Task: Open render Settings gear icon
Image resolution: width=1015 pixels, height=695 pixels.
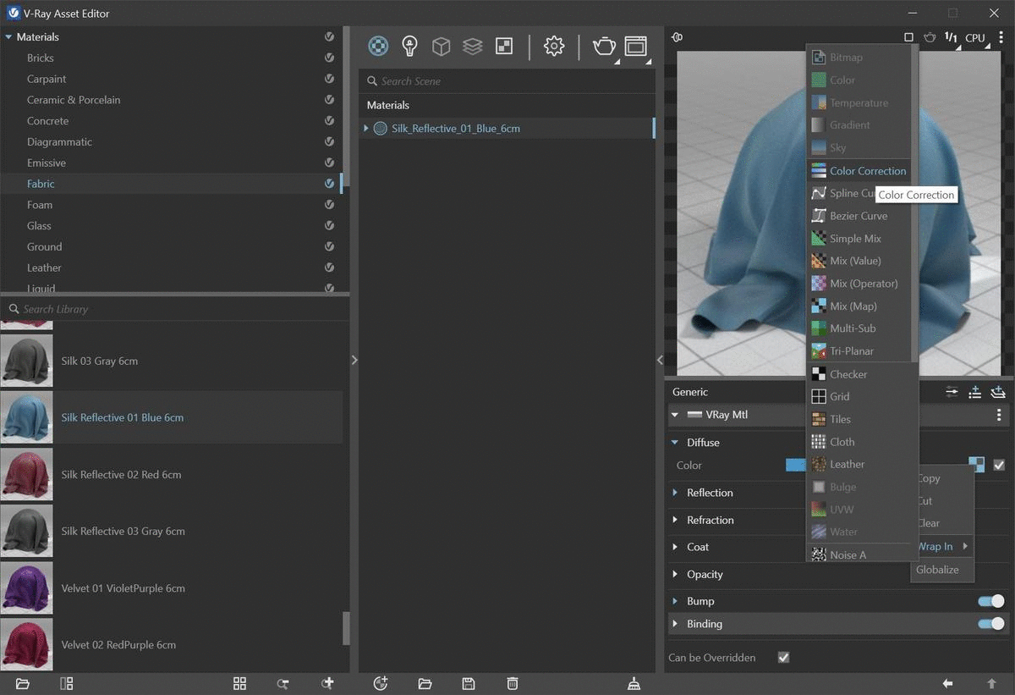Action: pos(554,46)
